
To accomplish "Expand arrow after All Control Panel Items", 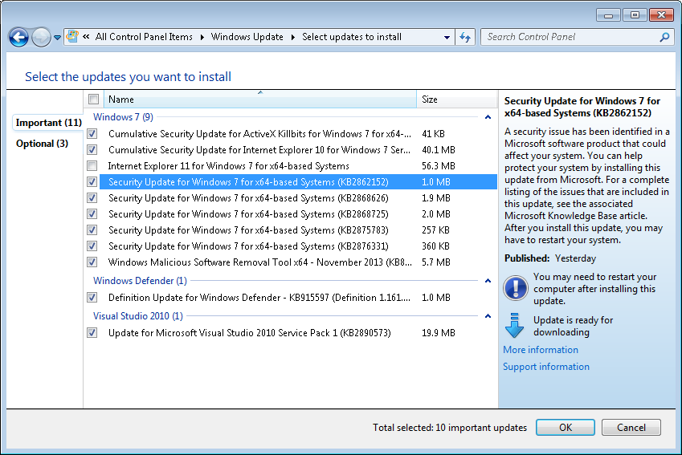I will pos(202,38).
